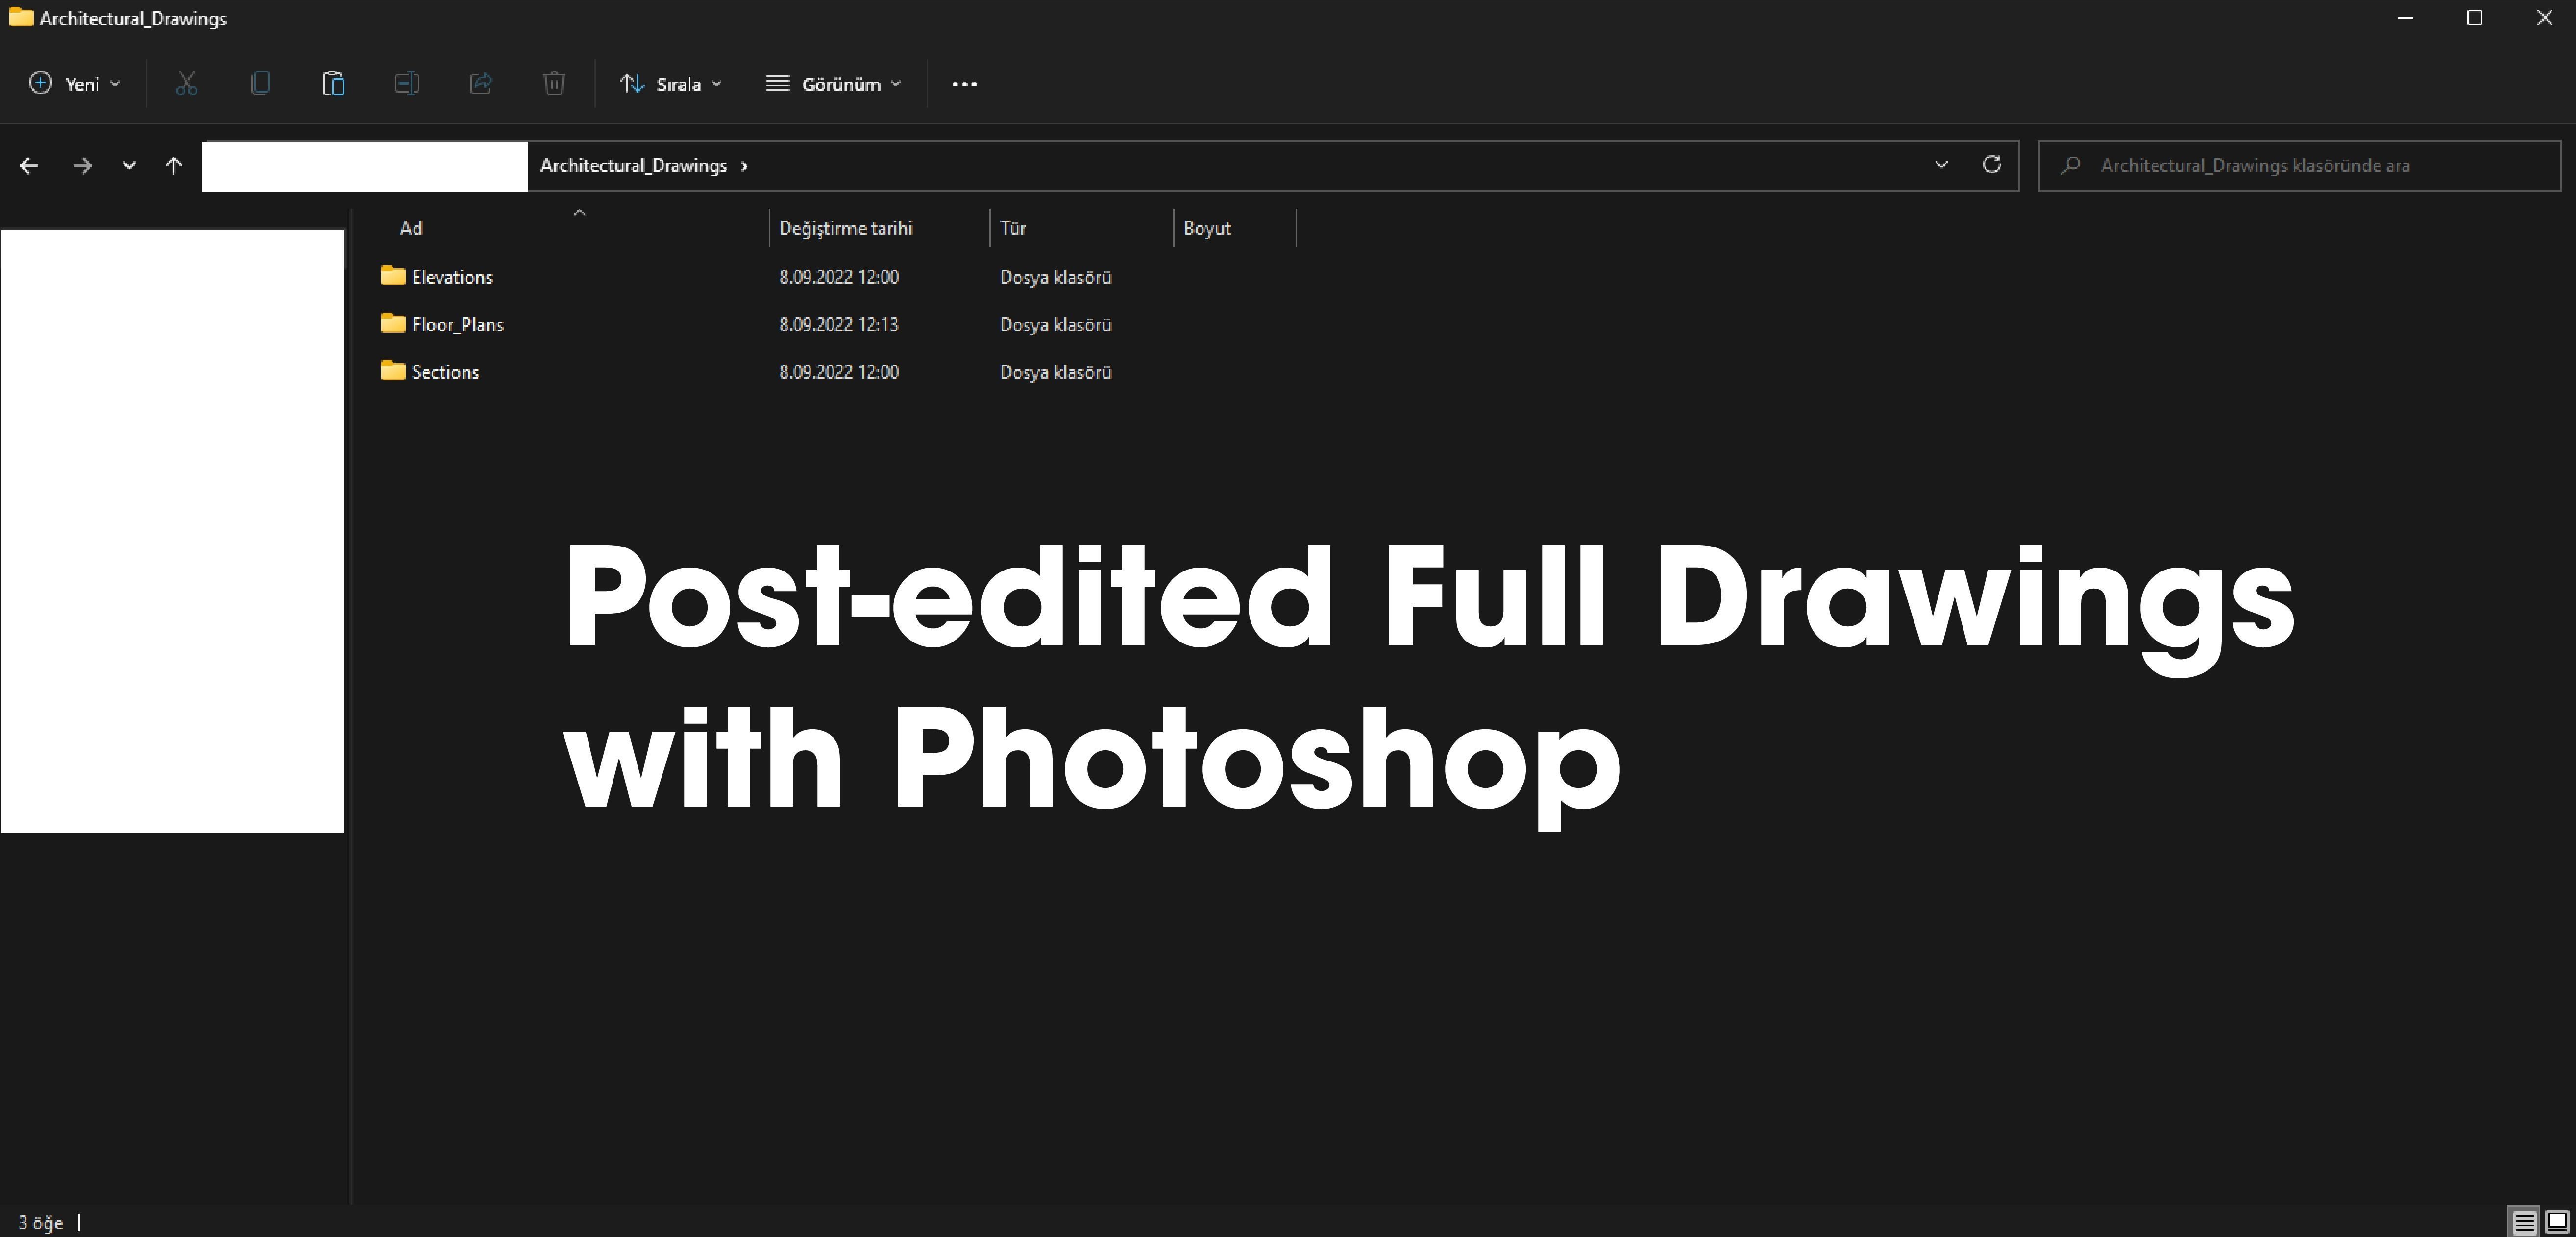This screenshot has width=2576, height=1237.
Task: Open recent locations chevron dropdown
Action: pos(129,166)
